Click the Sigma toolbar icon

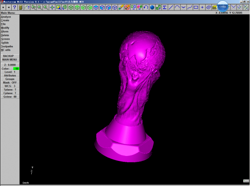click(x=165, y=8)
